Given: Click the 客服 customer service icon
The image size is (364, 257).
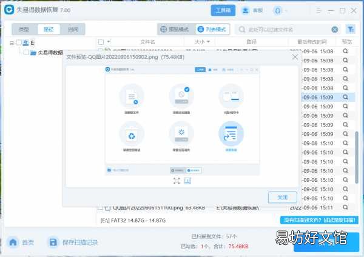Looking at the screenshot, I should [x=245, y=10].
